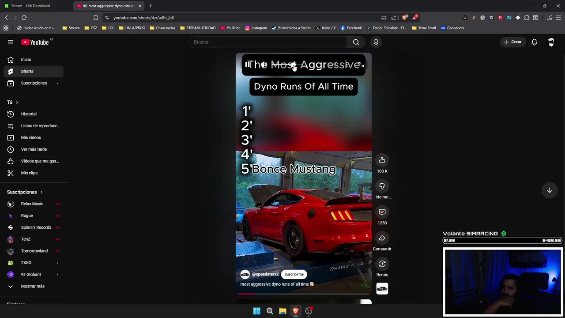This screenshot has width=565, height=318.
Task: Open the comments showing 1250
Action: click(382, 212)
